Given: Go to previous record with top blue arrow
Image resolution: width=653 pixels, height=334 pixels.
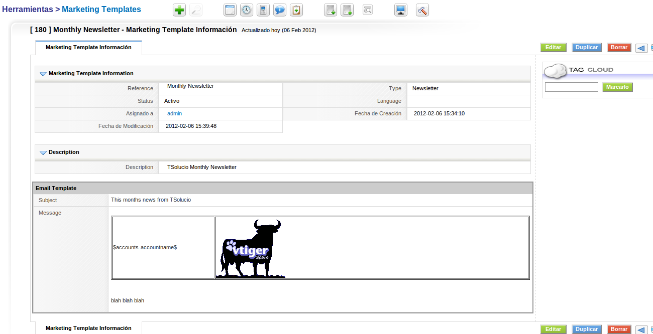Looking at the screenshot, I should (x=641, y=48).
